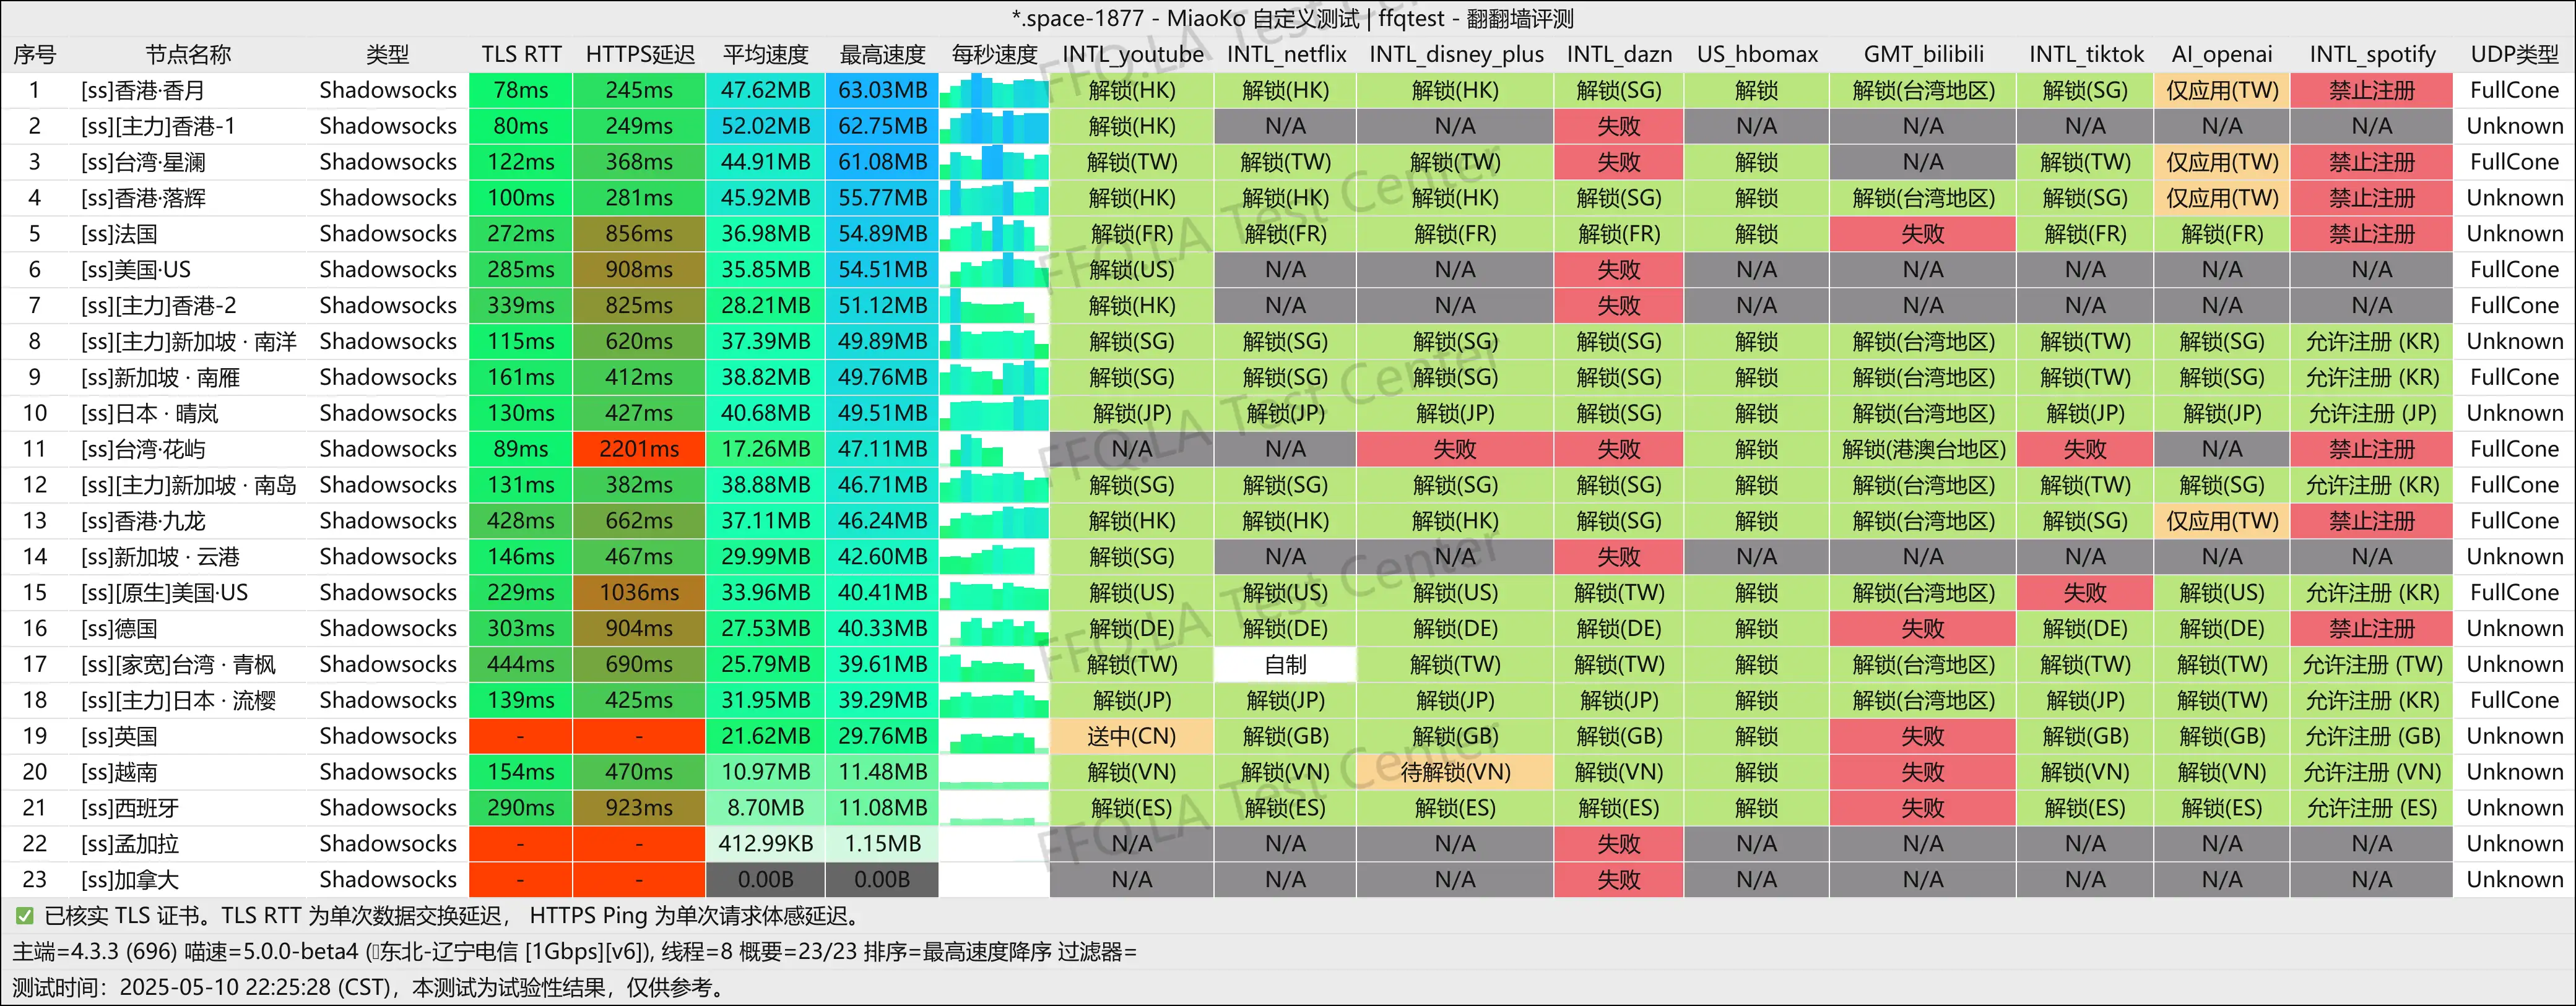This screenshot has height=1006, width=2576.
Task: Click the 节点名称 column header
Action: click(x=188, y=54)
